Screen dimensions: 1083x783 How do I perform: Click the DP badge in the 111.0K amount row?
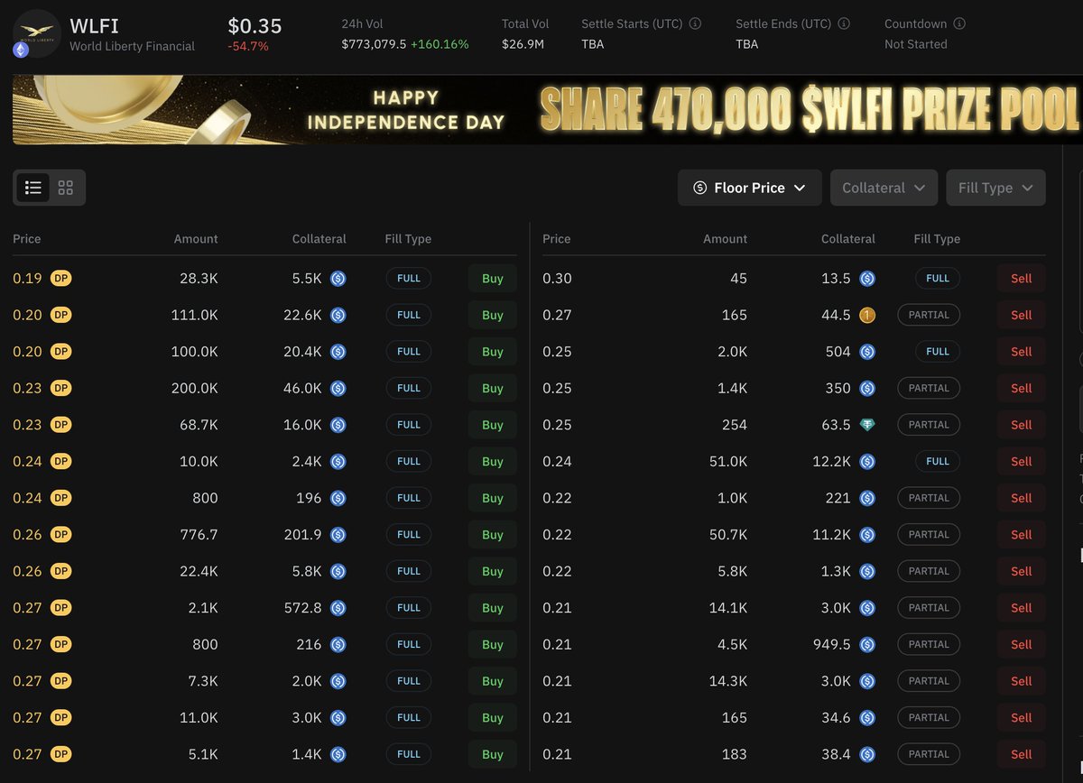(x=60, y=315)
